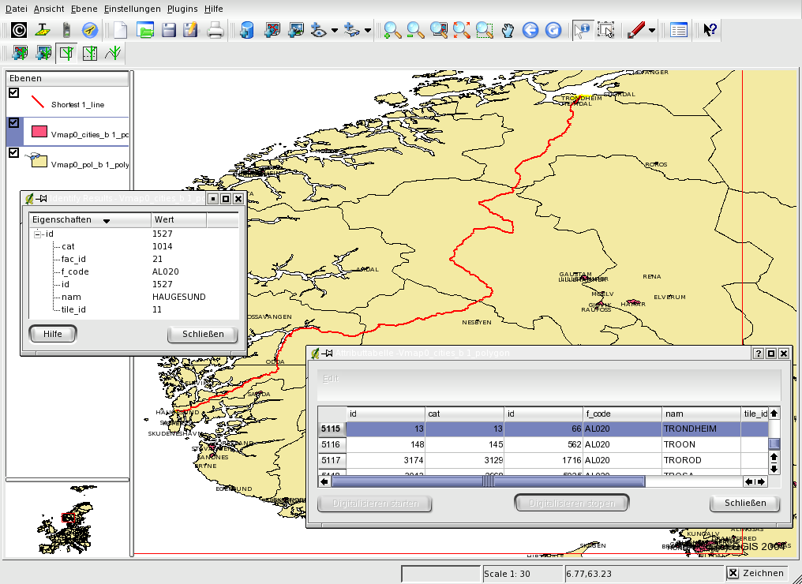The height and width of the screenshot is (584, 802).
Task: Click the Hilfe button in identify dialog
Action: coord(53,335)
